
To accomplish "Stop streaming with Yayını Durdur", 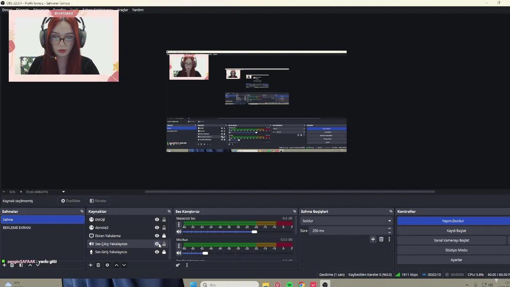I will [453, 220].
